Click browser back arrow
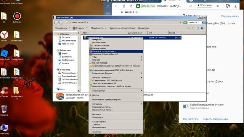This screenshot has height=137, width=244. 116,6
